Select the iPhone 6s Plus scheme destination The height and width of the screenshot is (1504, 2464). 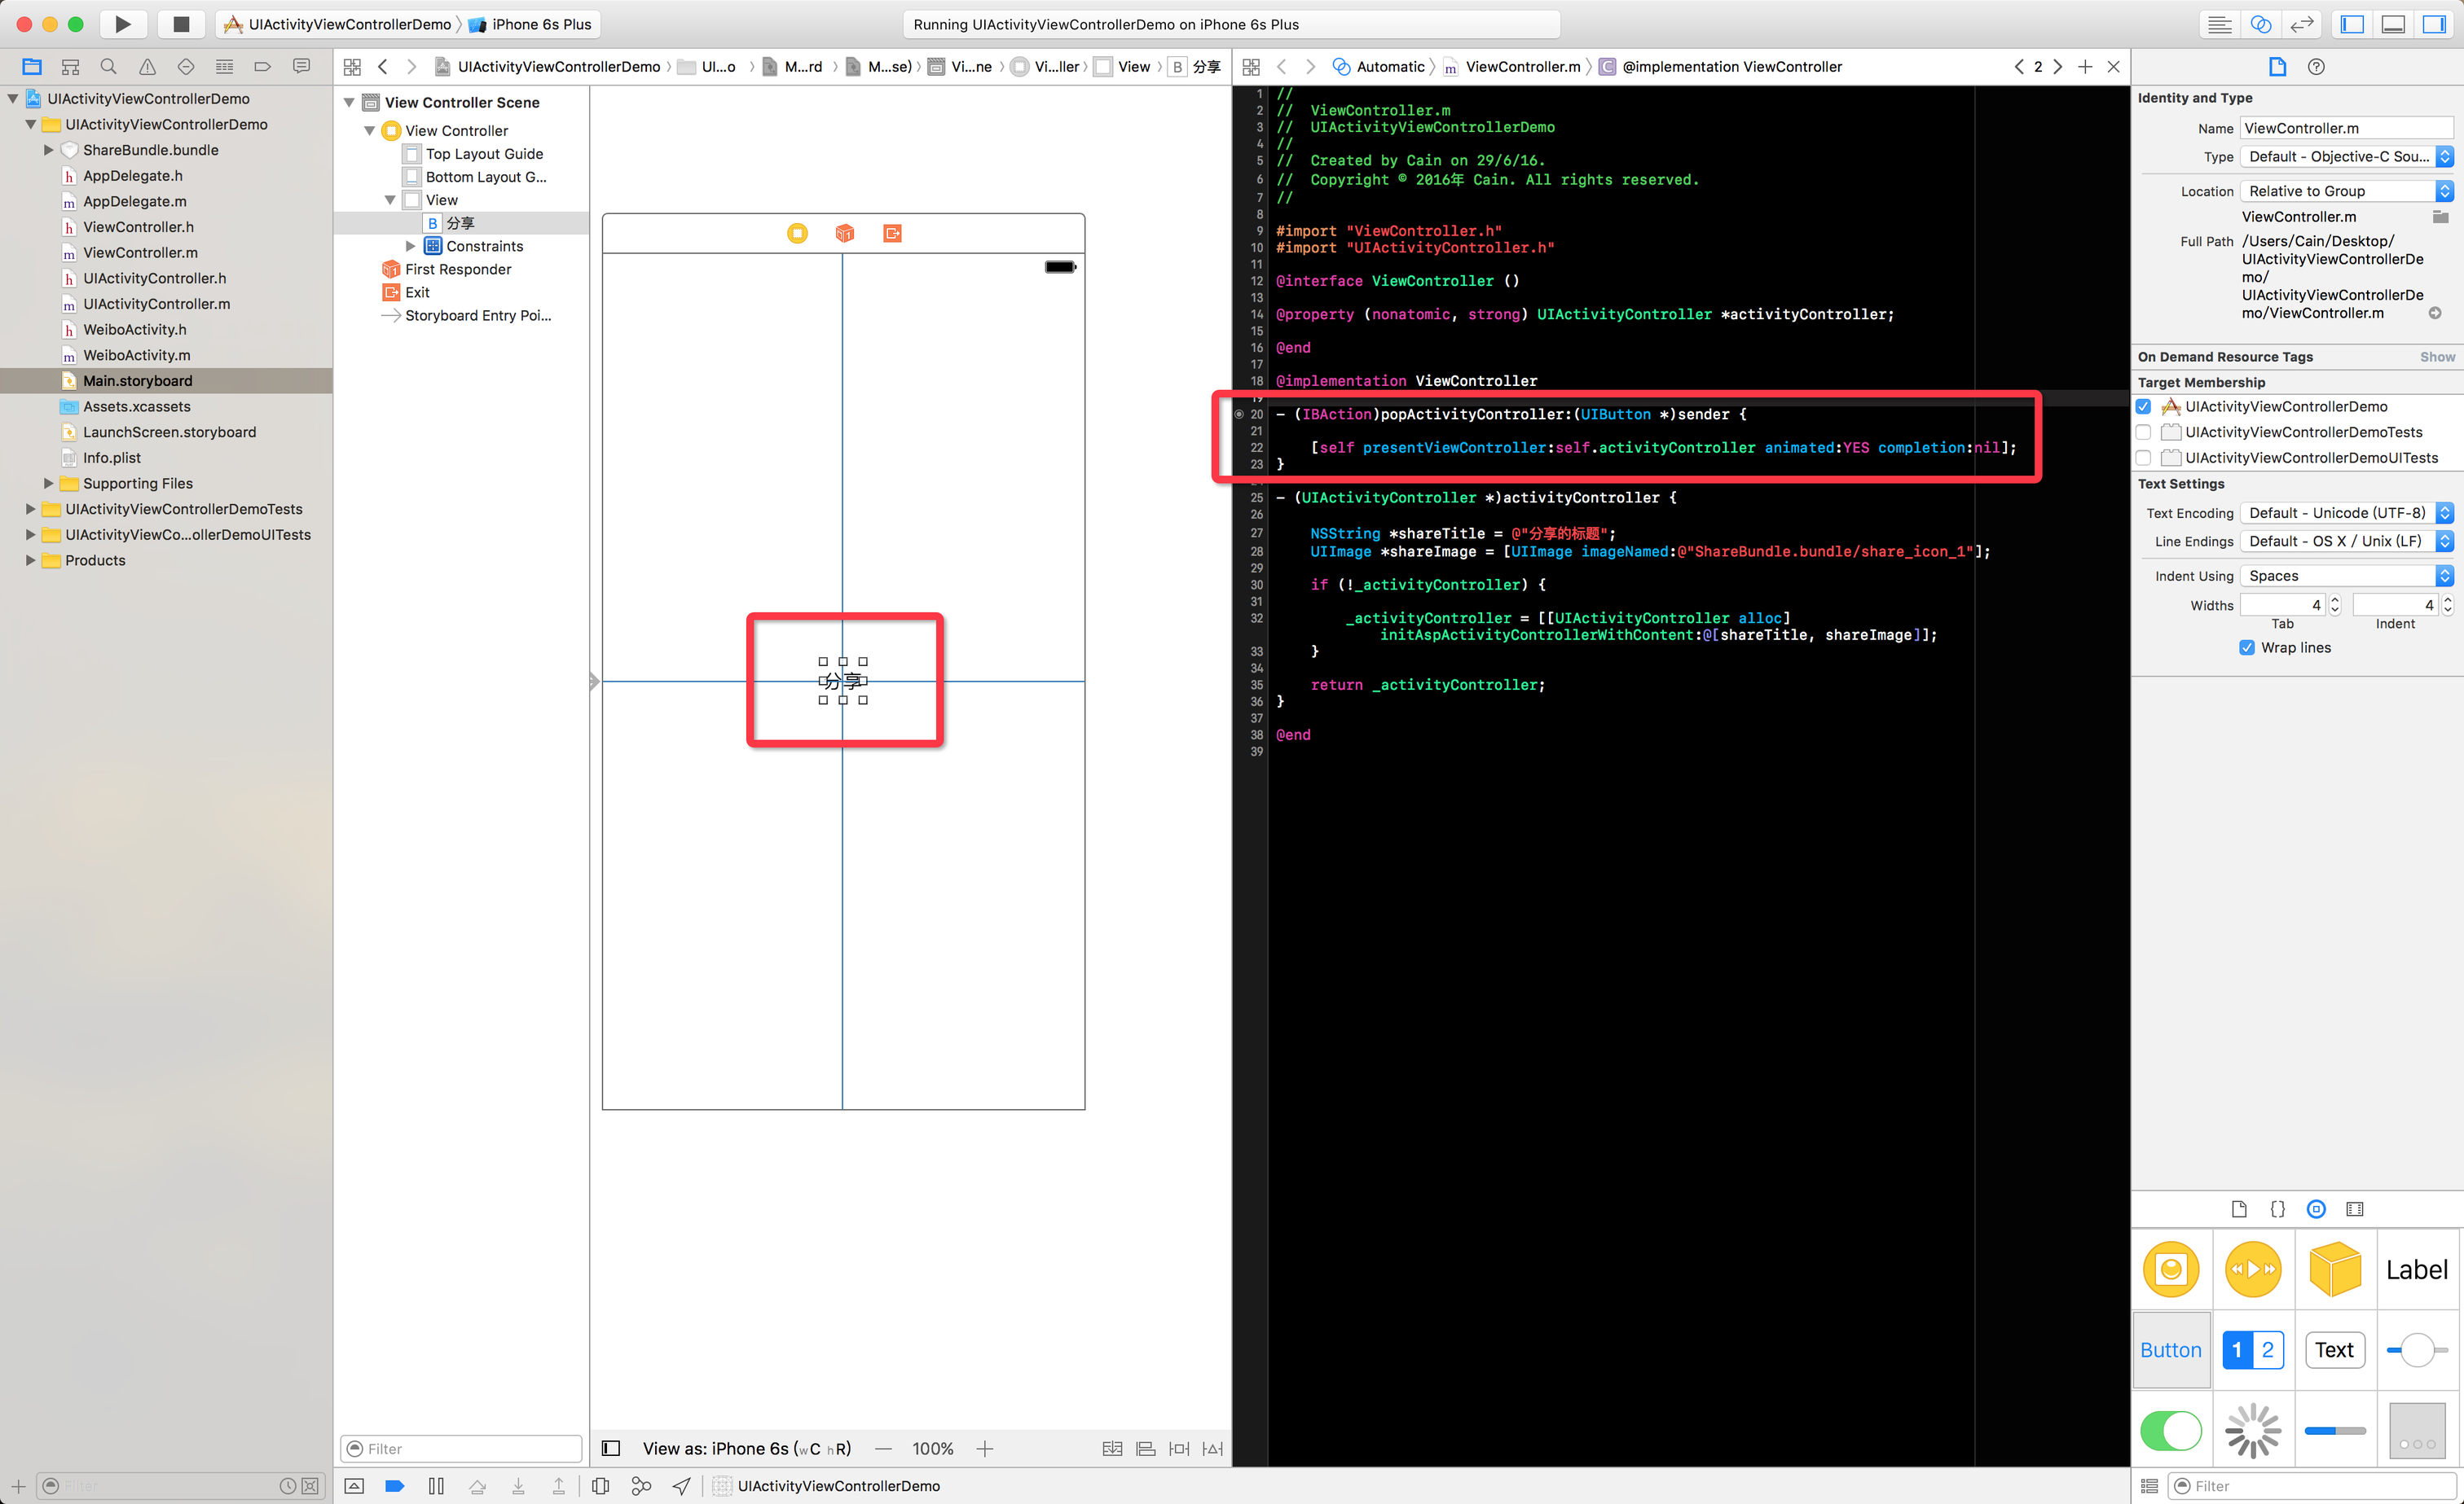(x=541, y=24)
